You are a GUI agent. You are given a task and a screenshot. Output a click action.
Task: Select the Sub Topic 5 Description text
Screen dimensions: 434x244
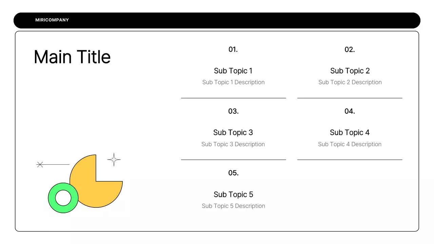point(233,206)
